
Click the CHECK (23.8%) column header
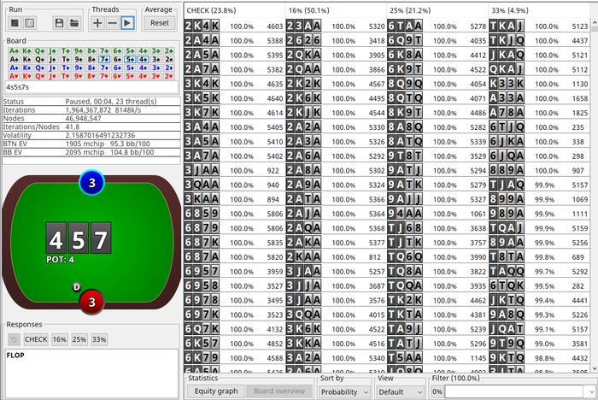click(x=234, y=10)
